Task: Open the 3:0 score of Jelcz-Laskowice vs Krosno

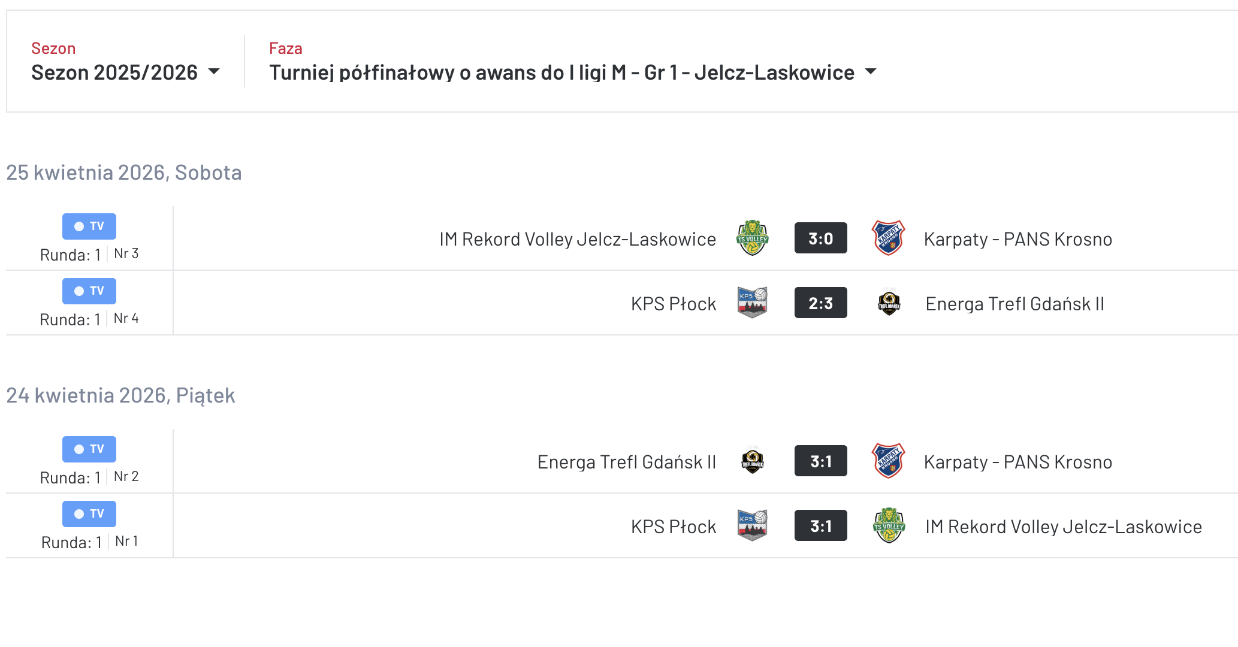Action: click(820, 238)
